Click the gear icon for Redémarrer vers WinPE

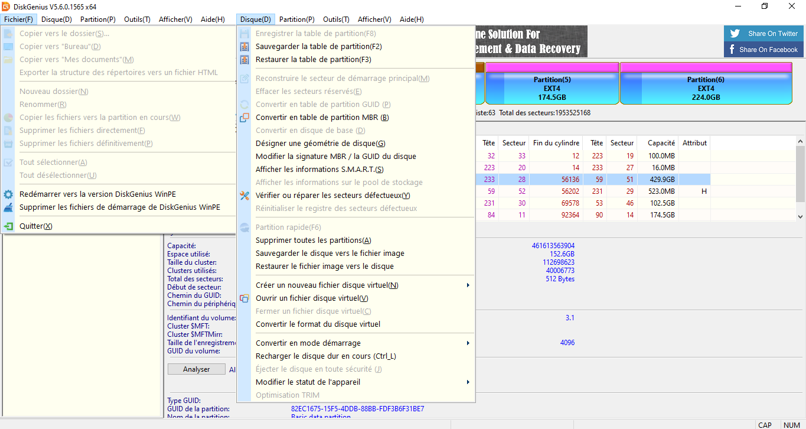point(8,194)
